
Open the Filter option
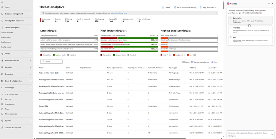click(x=214, y=62)
